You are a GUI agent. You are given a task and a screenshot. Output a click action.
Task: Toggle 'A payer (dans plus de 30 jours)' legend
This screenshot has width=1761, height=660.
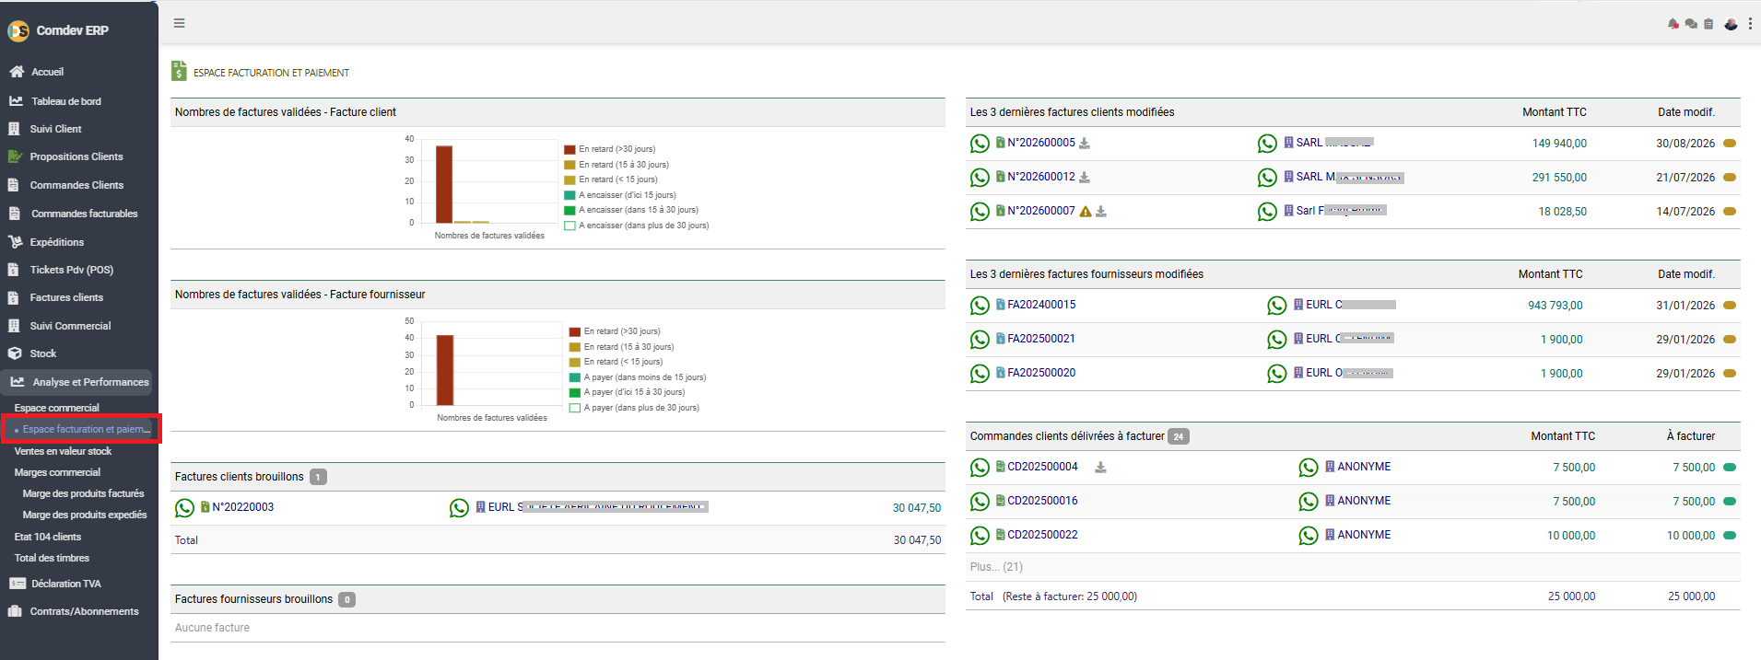click(634, 408)
